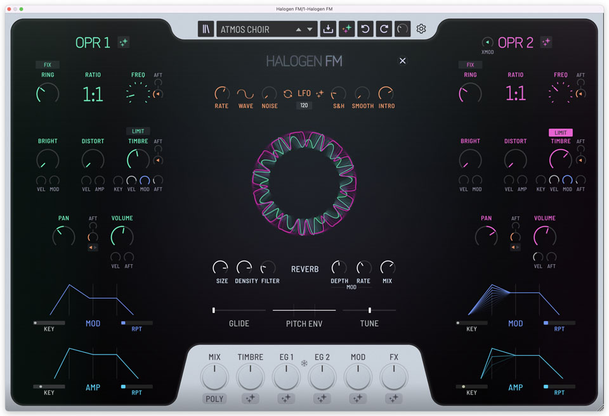Click the LFO RATE knob
The image size is (609, 416).
coord(222,94)
